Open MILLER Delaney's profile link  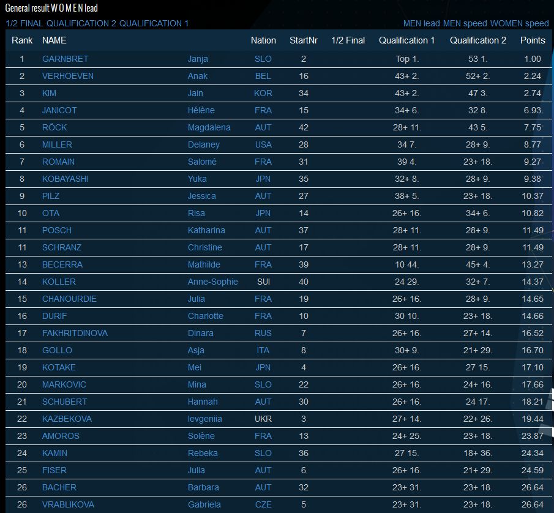(57, 144)
